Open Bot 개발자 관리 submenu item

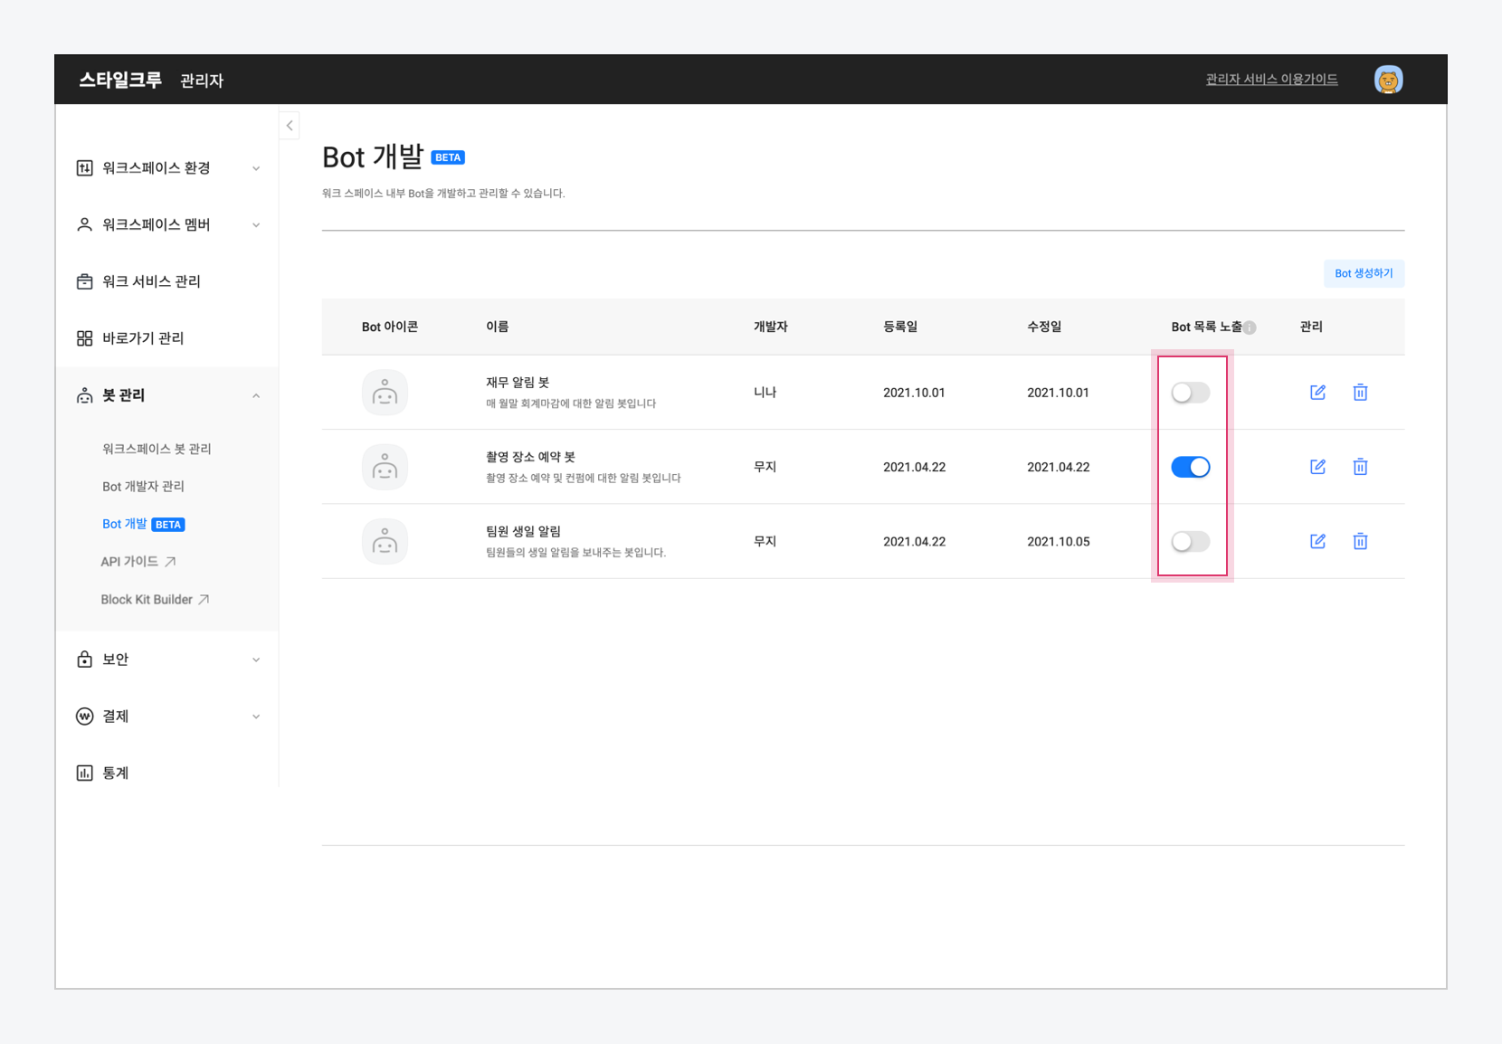(x=143, y=487)
